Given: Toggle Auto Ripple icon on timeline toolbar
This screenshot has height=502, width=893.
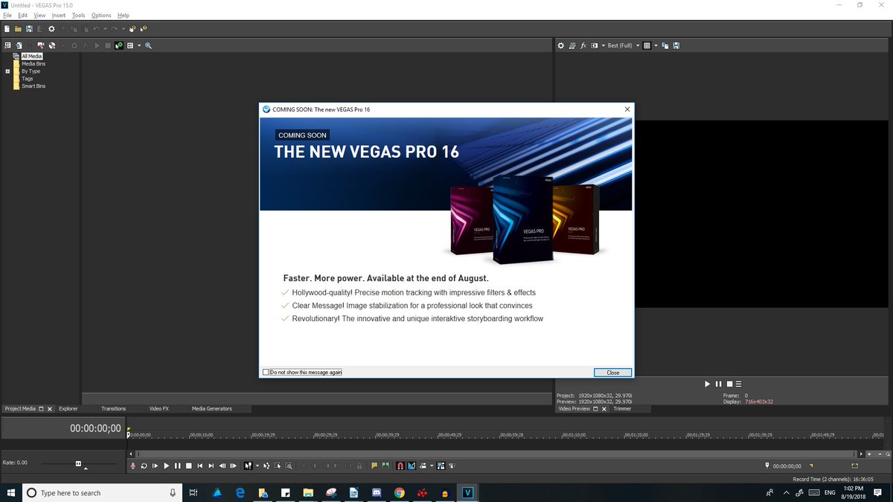Looking at the screenshot, I should (x=422, y=466).
